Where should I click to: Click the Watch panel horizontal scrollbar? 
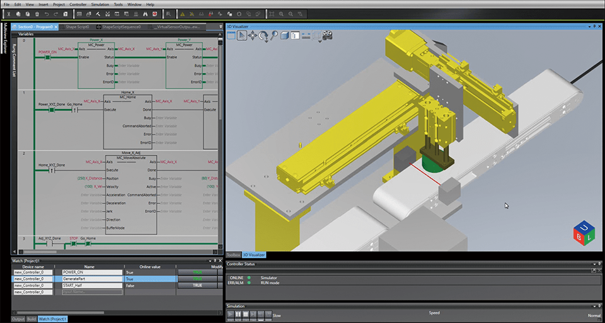tap(60, 312)
